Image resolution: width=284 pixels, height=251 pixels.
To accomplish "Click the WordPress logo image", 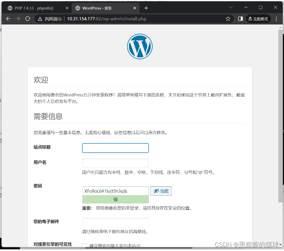I will click(140, 46).
